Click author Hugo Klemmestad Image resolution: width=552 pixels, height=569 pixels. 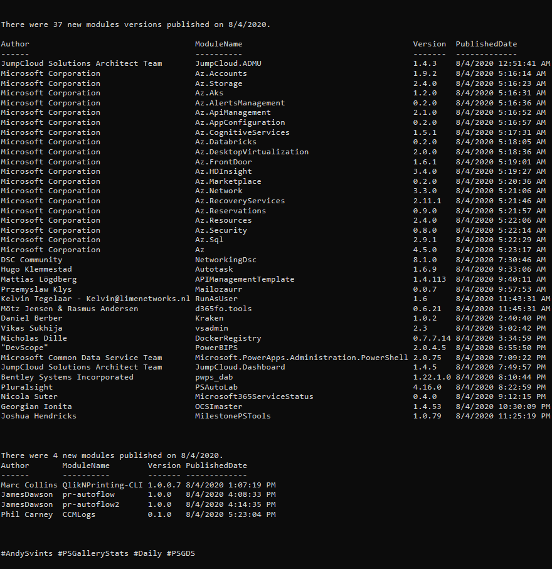pos(36,269)
